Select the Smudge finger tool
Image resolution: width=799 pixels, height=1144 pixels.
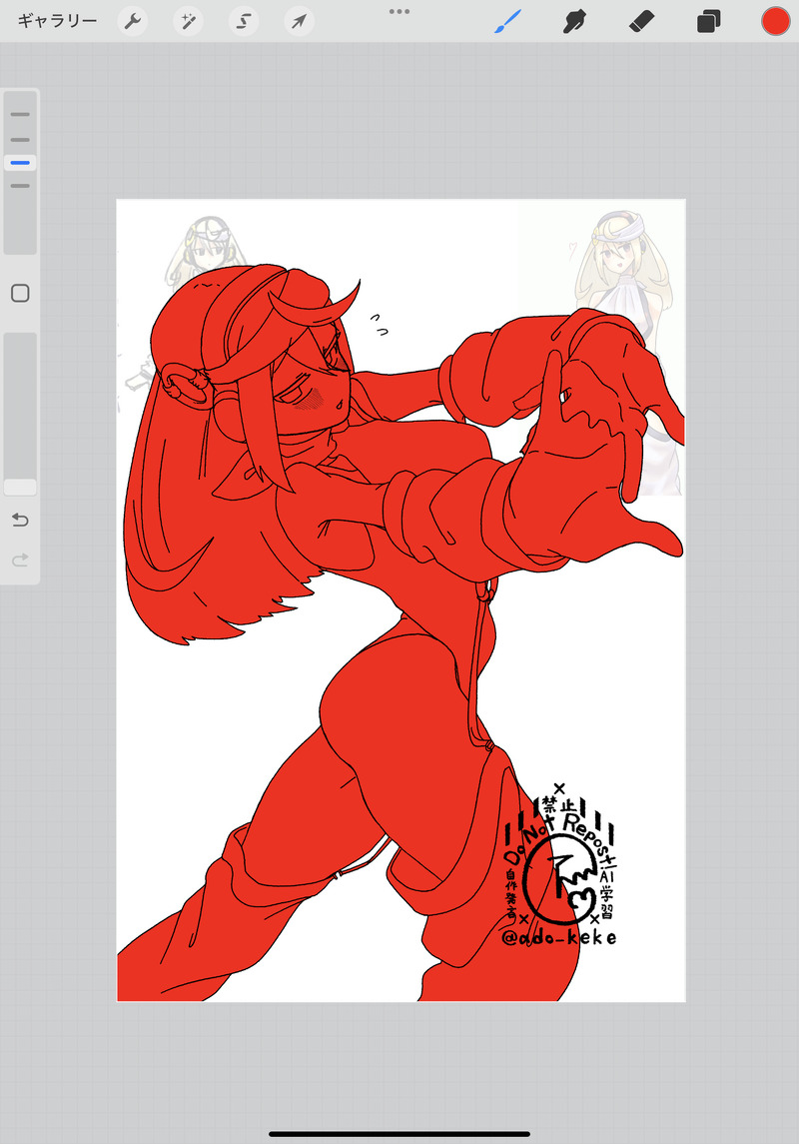point(574,21)
